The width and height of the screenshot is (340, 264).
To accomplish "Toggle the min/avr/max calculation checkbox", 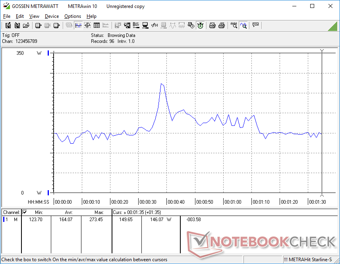I will pos(25,212).
